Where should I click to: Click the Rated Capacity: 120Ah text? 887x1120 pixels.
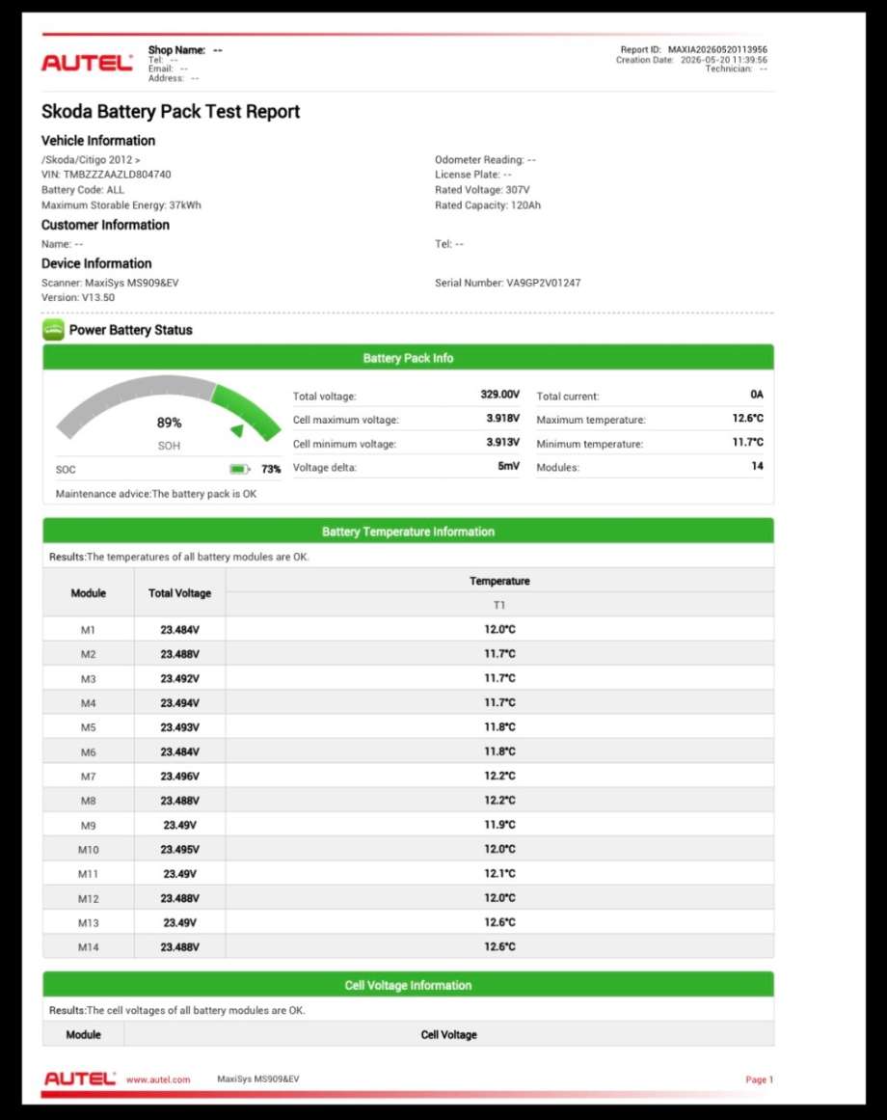488,205
